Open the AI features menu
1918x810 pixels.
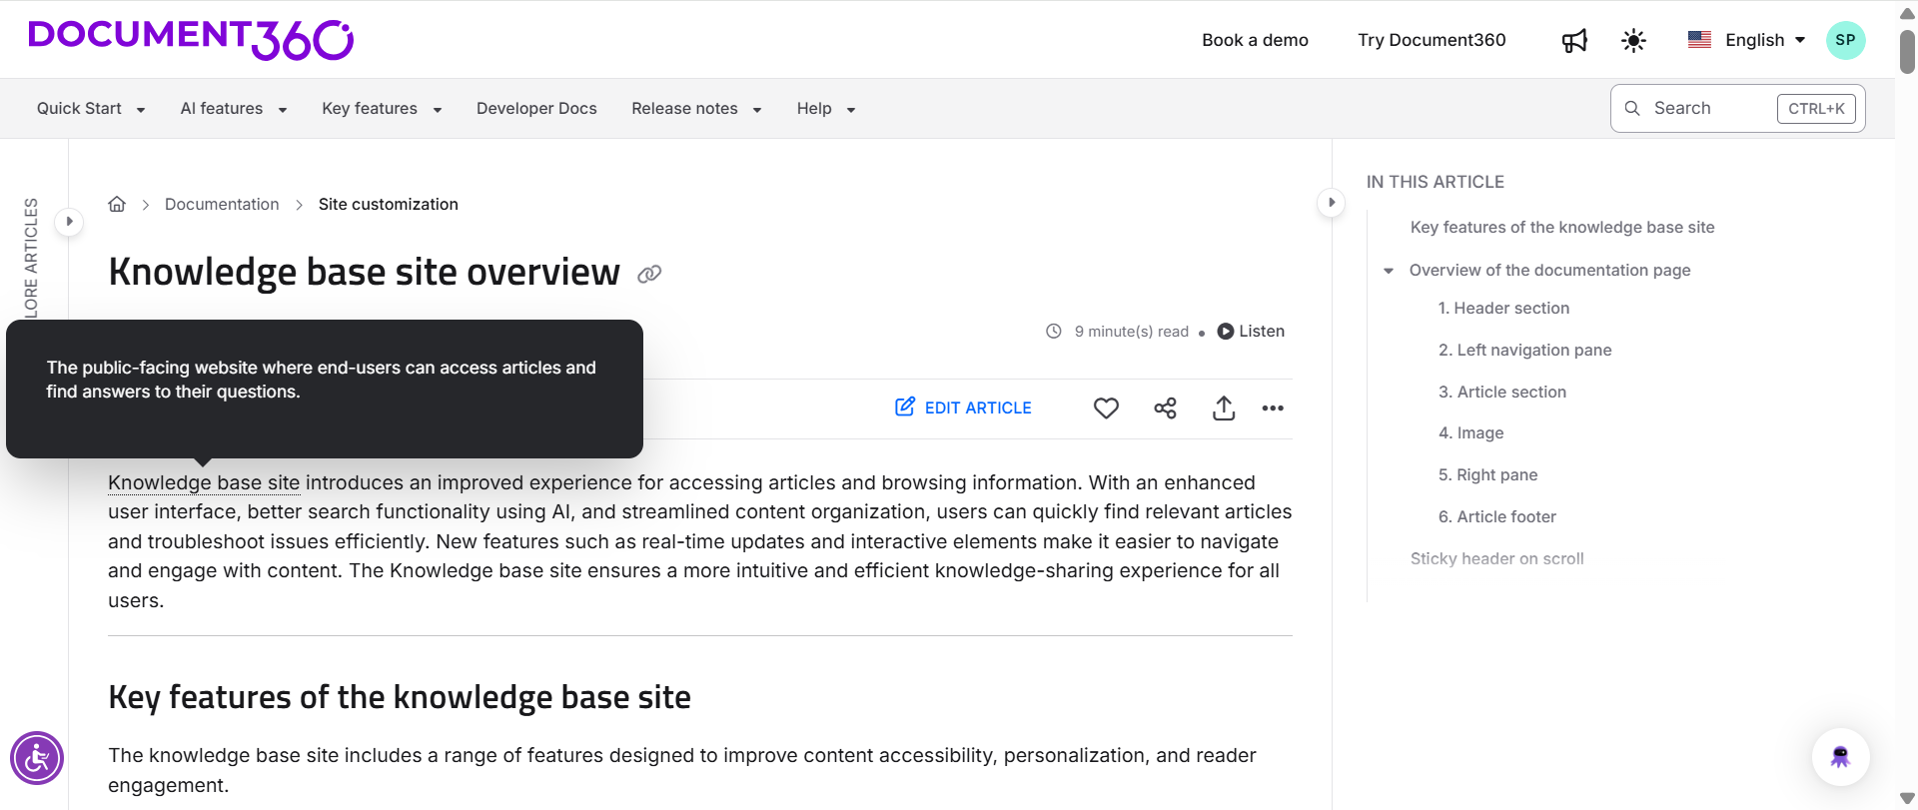234,108
